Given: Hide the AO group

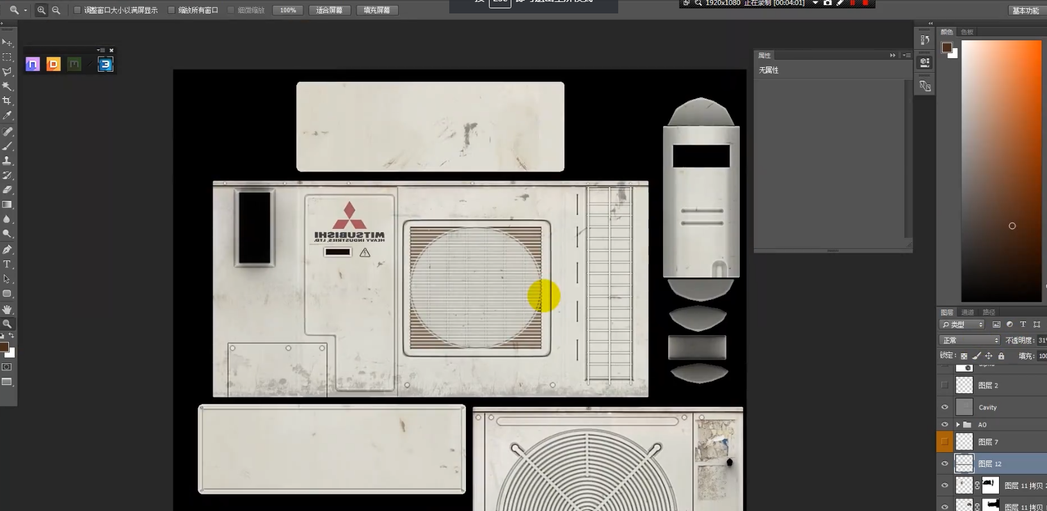Looking at the screenshot, I should point(945,424).
